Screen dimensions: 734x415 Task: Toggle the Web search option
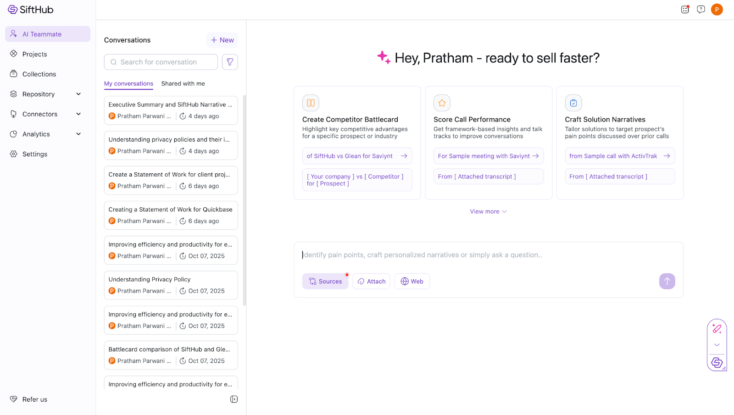pos(412,282)
